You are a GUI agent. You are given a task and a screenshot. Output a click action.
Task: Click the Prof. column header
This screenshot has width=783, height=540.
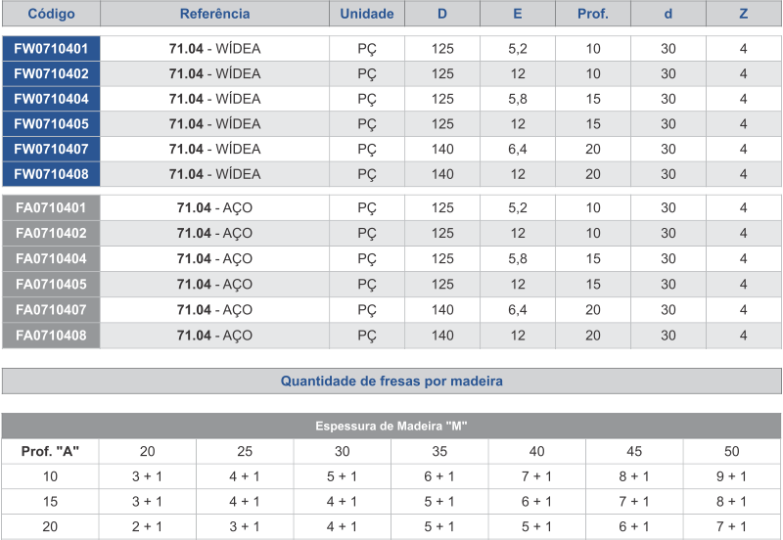pos(593,14)
